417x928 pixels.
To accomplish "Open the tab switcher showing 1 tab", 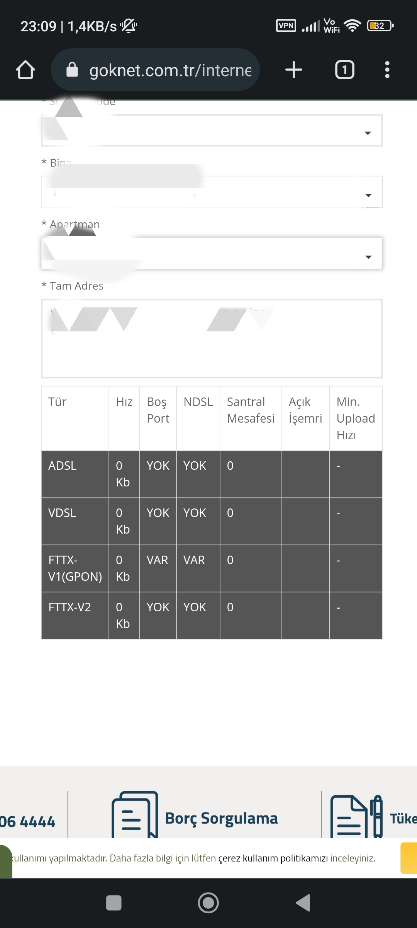I will click(344, 70).
